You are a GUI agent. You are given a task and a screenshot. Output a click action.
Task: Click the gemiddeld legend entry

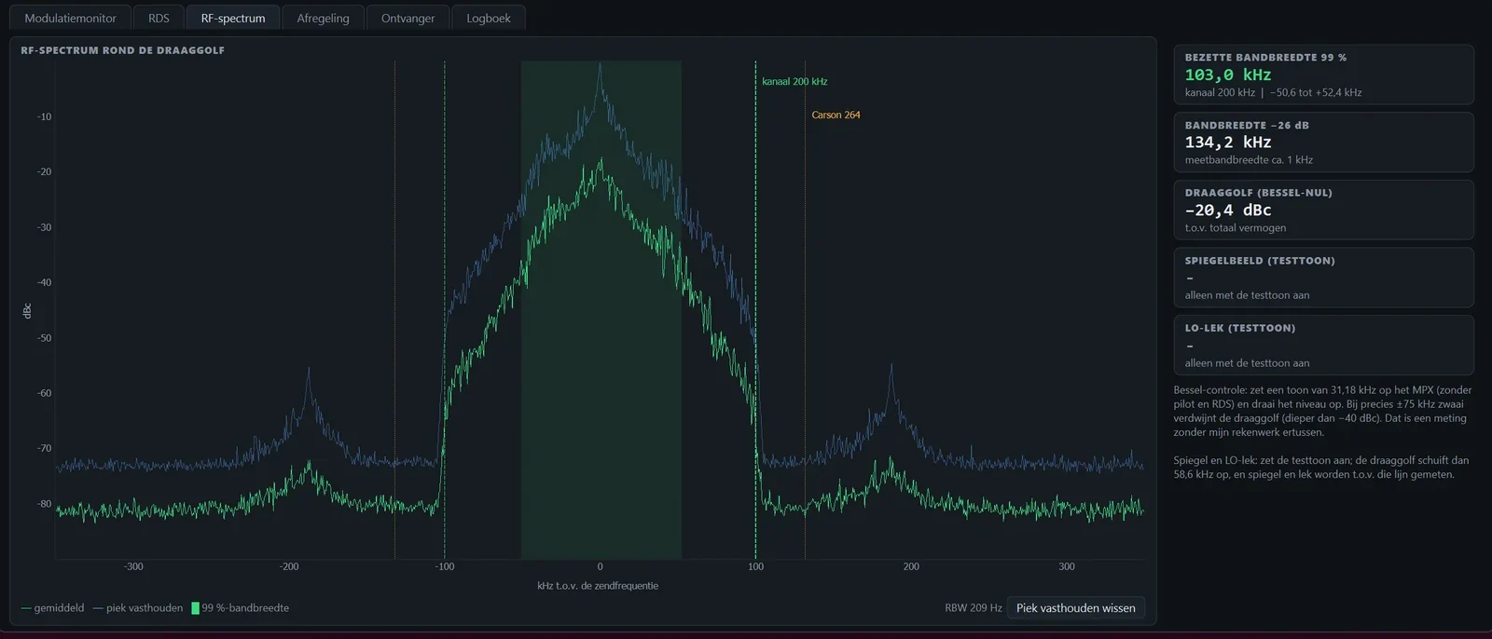[52, 608]
